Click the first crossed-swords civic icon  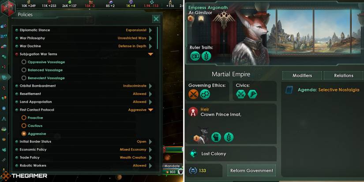241,94
